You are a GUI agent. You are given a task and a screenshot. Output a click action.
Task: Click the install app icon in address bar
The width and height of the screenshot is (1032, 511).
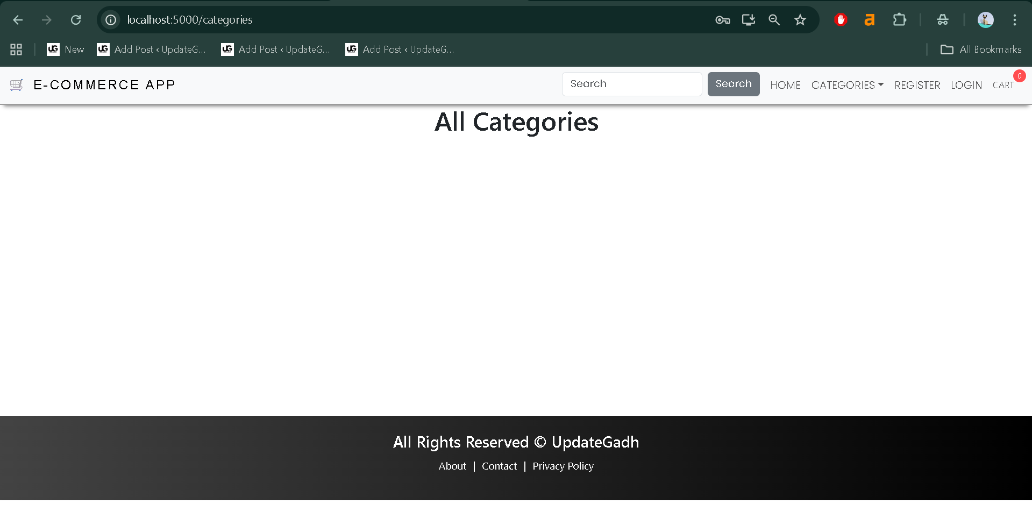pyautogui.click(x=748, y=20)
